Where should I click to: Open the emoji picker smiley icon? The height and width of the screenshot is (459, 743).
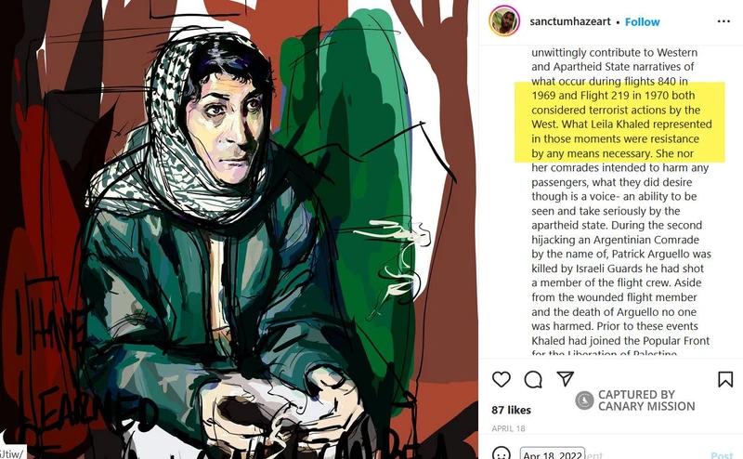(501, 453)
